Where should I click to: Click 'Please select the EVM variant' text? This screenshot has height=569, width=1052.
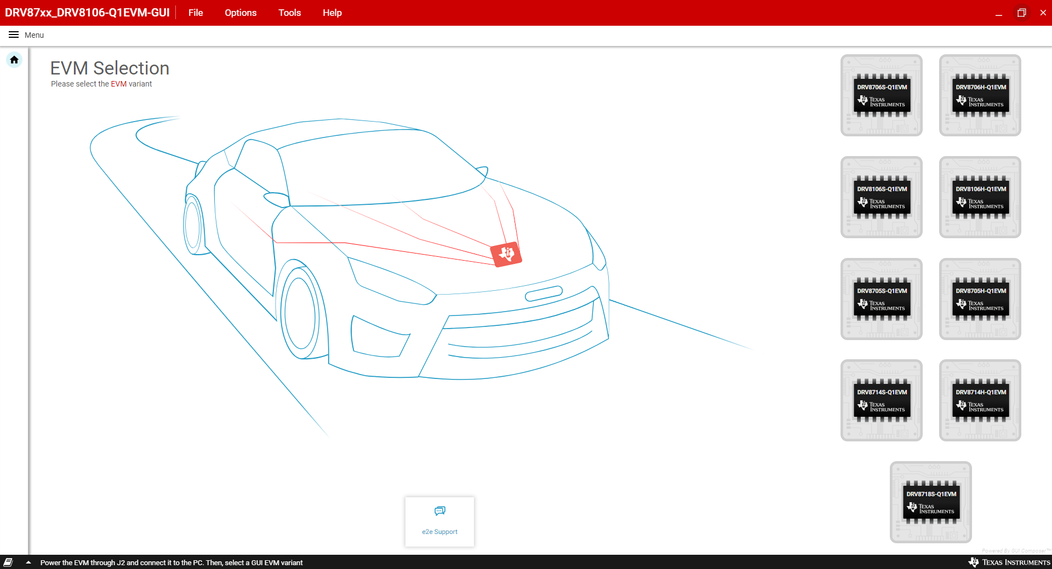point(101,84)
